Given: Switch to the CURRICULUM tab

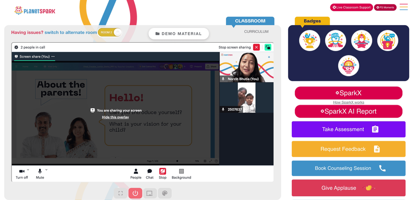Looking at the screenshot, I should [256, 32].
